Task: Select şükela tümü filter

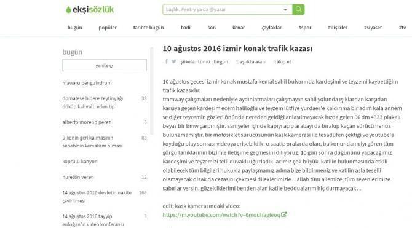Action: coord(204,61)
